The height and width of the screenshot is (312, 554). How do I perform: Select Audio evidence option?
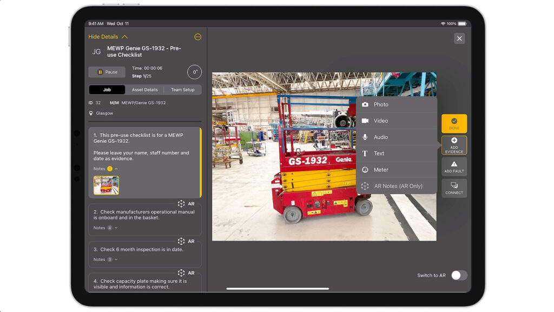click(x=397, y=137)
